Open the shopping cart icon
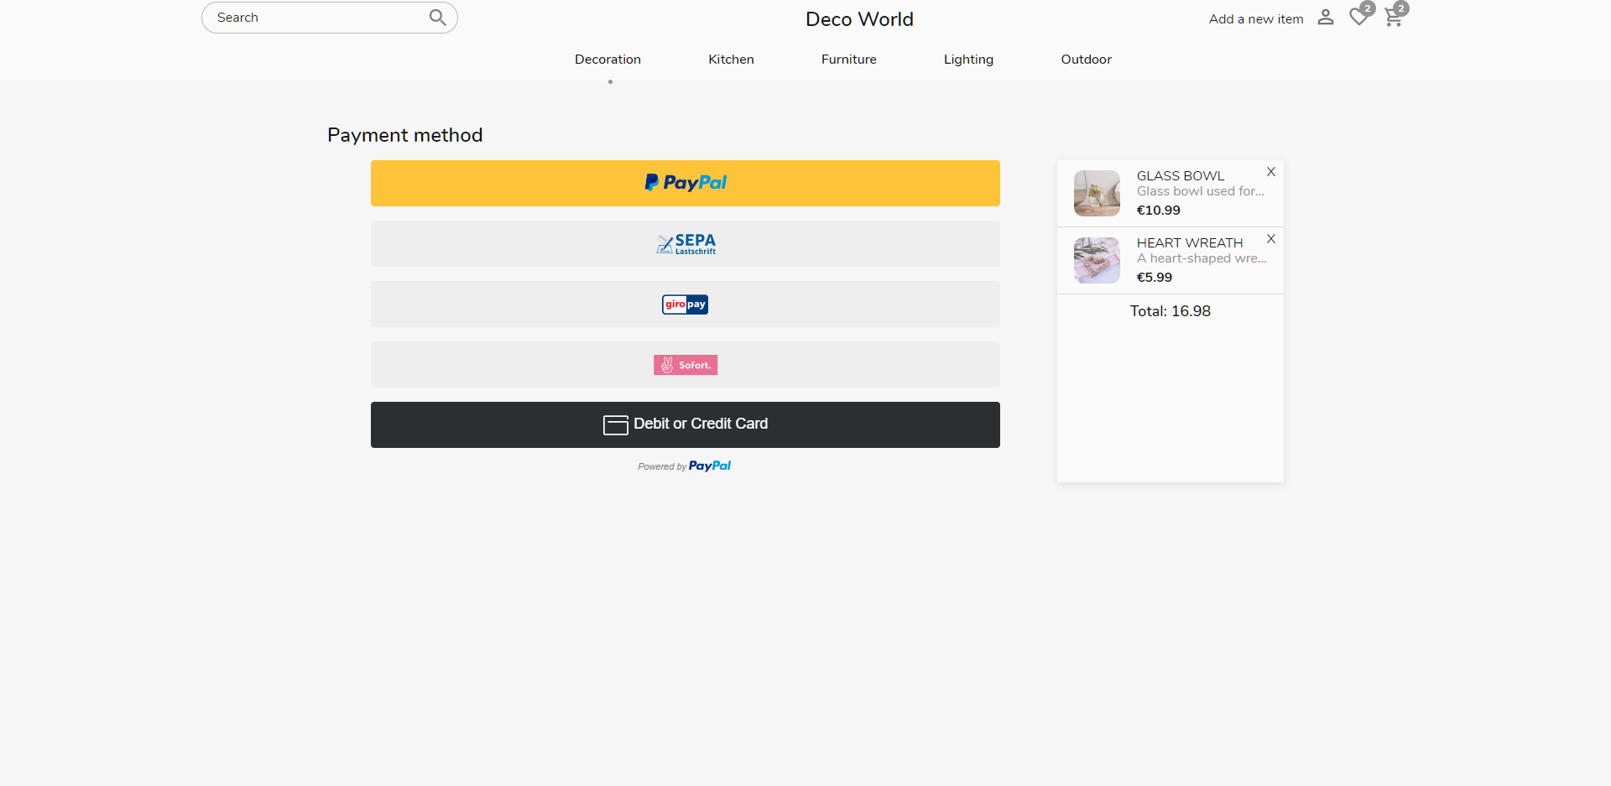 1394,17
